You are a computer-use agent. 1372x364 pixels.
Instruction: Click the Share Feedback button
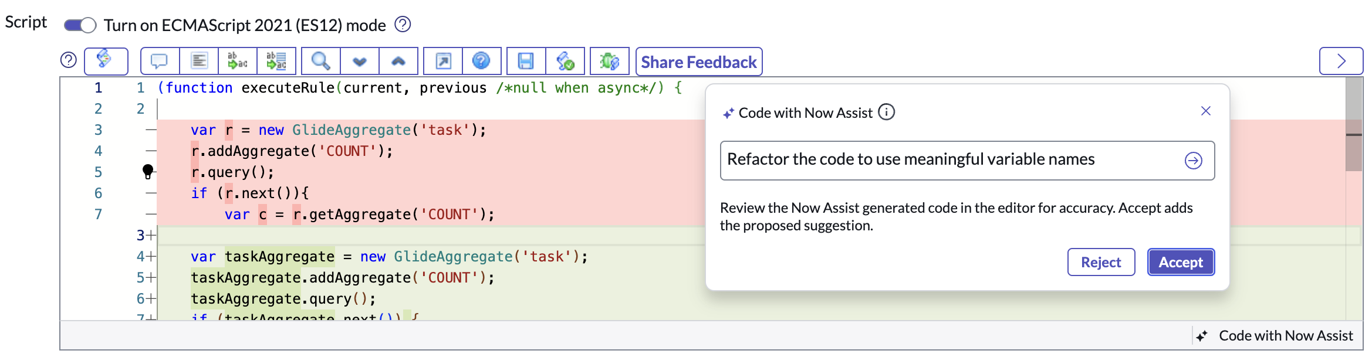tap(699, 62)
